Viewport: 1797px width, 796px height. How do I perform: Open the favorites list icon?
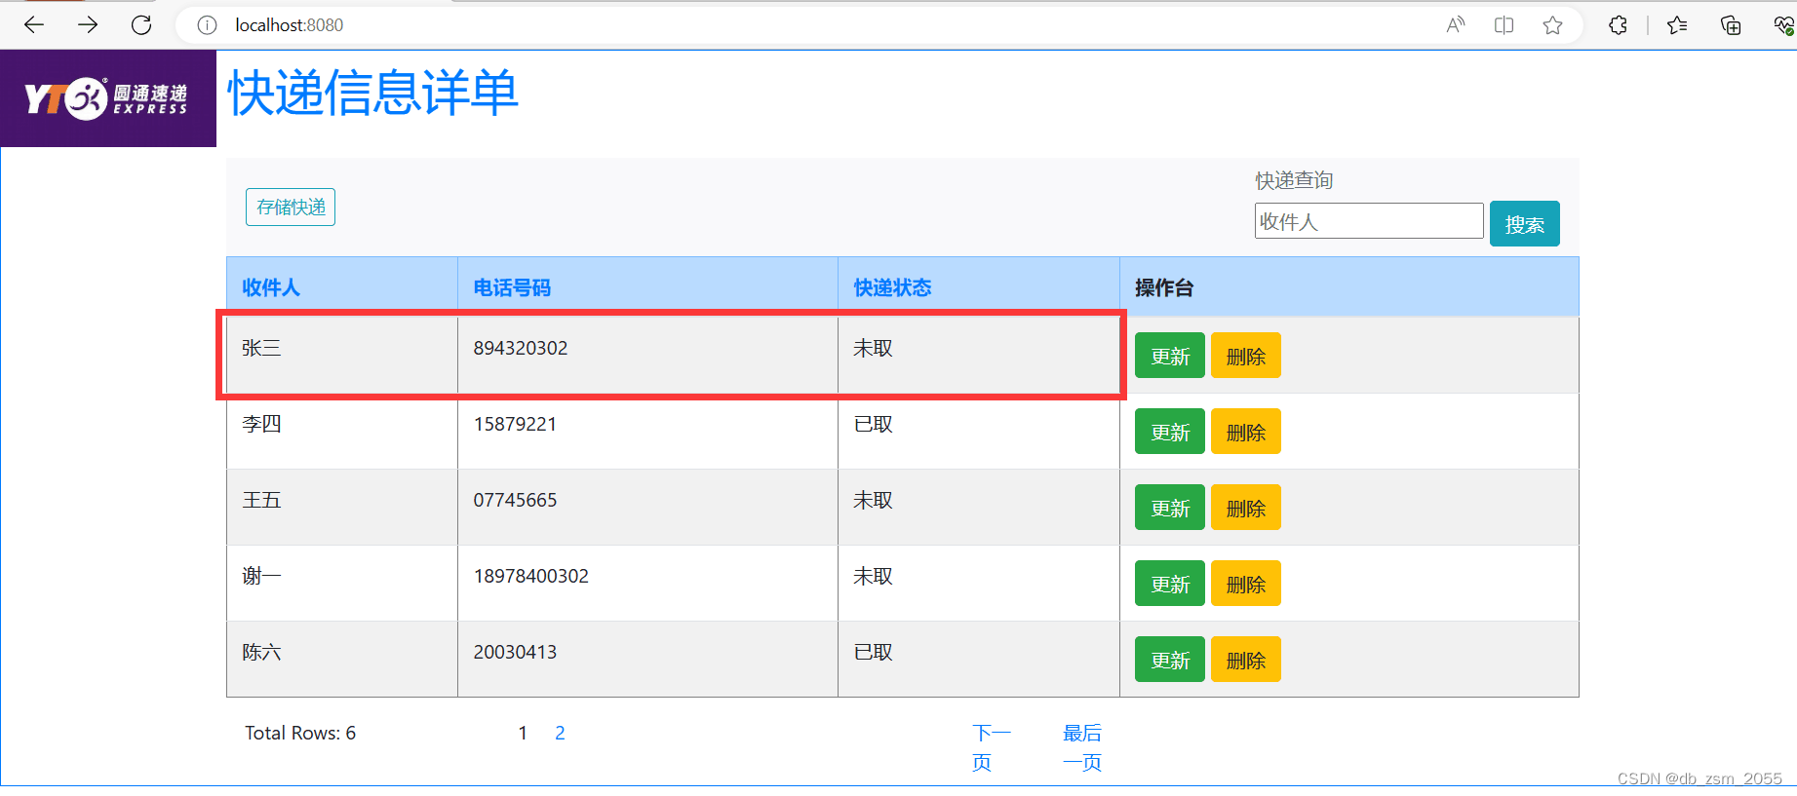[x=1677, y=25]
